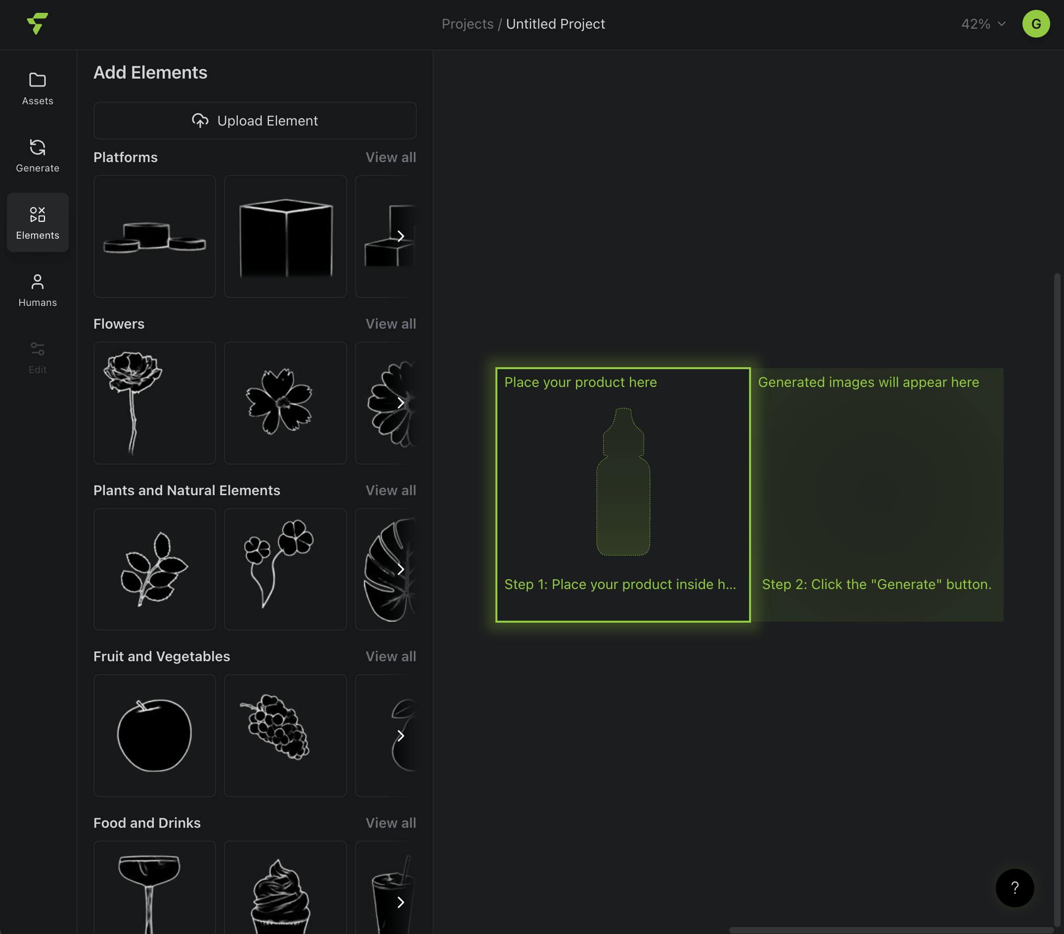Click the green logo home icon
This screenshot has width=1064, height=934.
coord(38,24)
